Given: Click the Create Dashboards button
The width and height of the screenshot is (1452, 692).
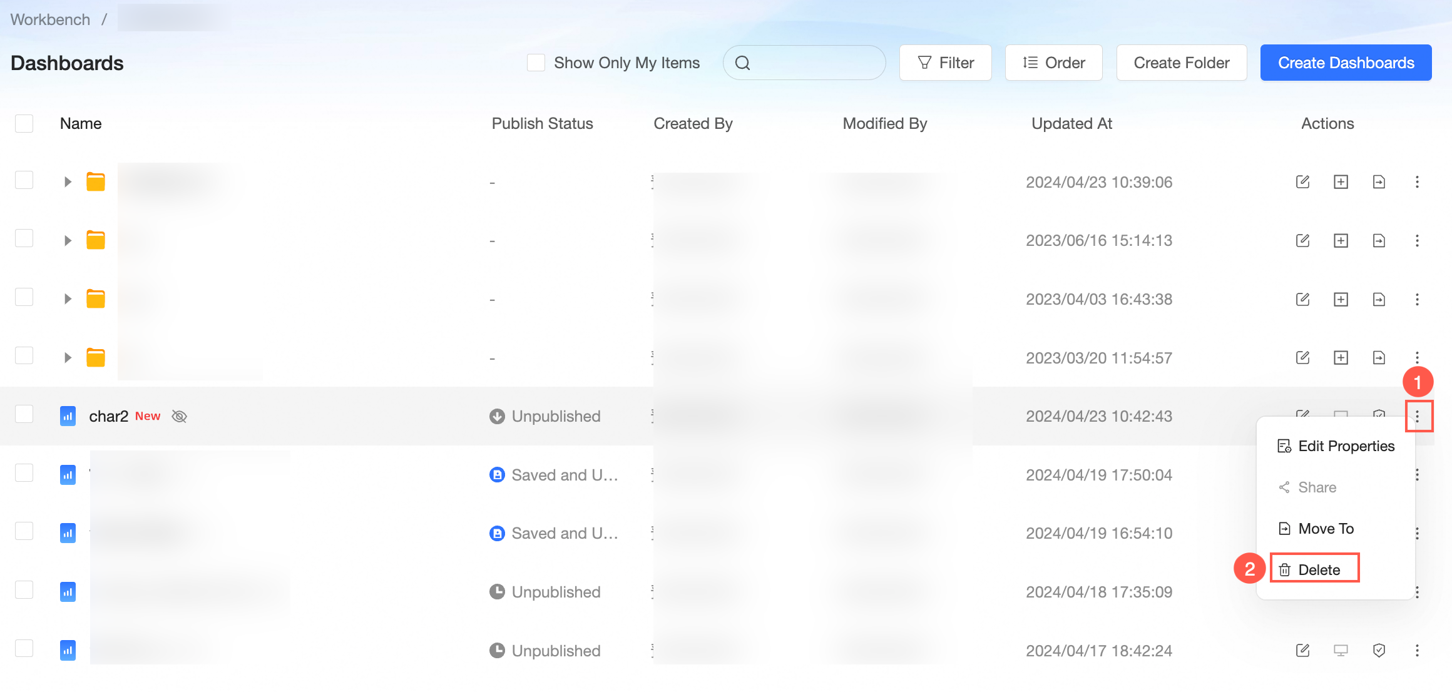Looking at the screenshot, I should pos(1346,63).
